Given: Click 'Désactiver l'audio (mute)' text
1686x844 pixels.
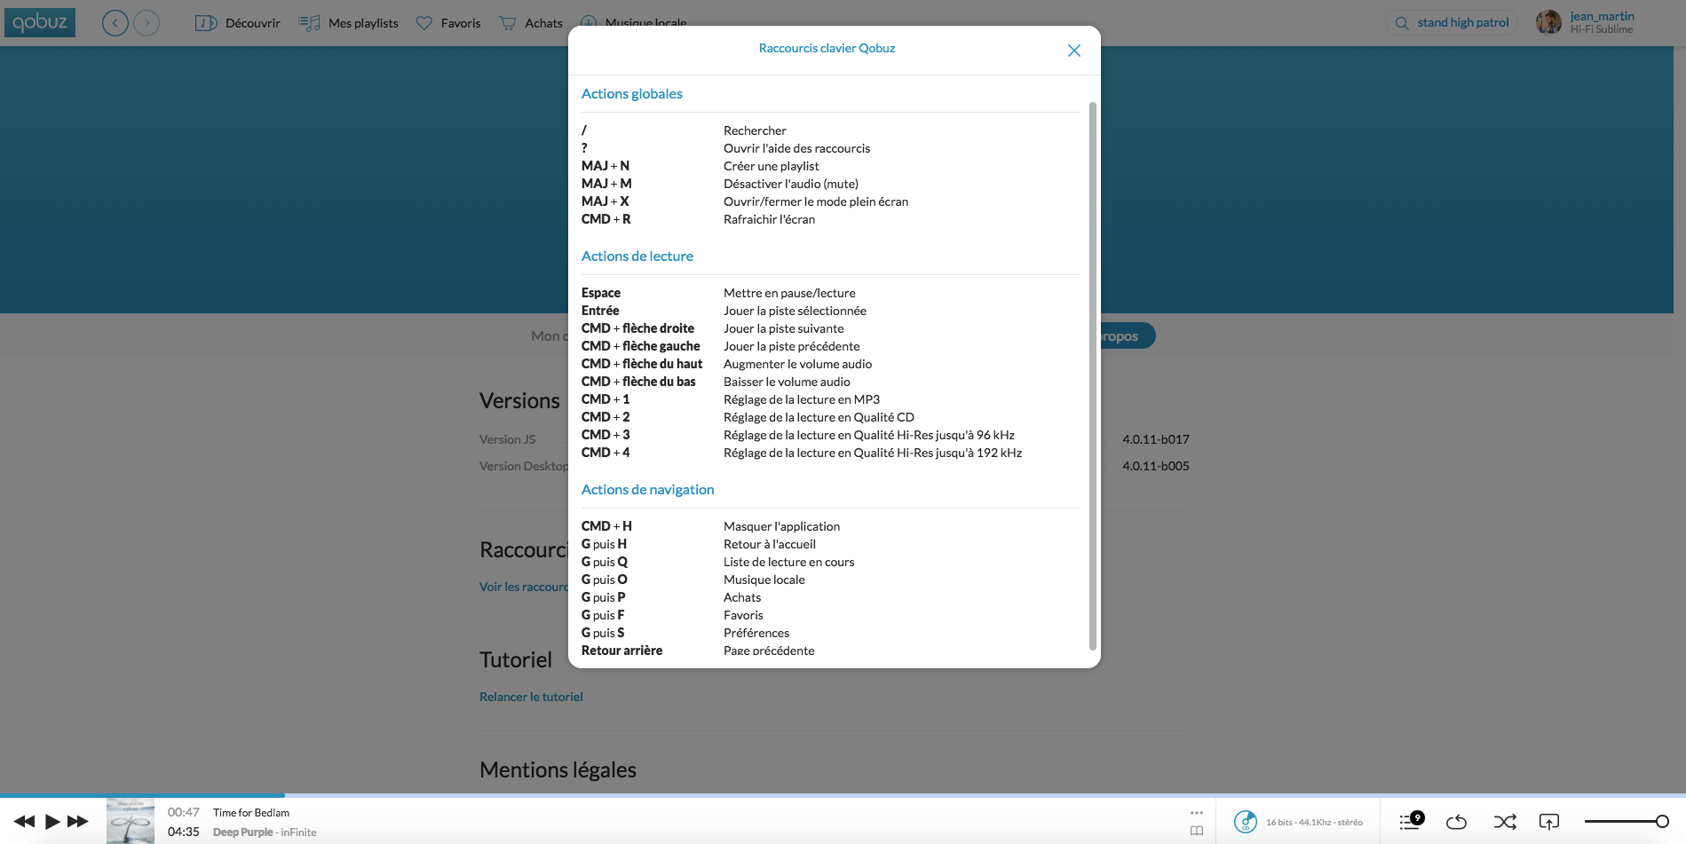Looking at the screenshot, I should [791, 184].
